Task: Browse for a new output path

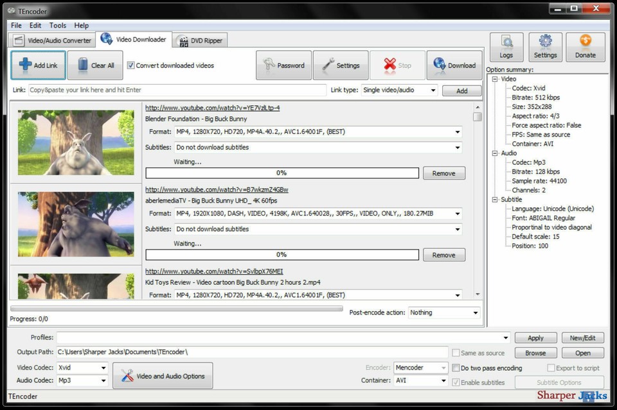Action: pyautogui.click(x=535, y=352)
